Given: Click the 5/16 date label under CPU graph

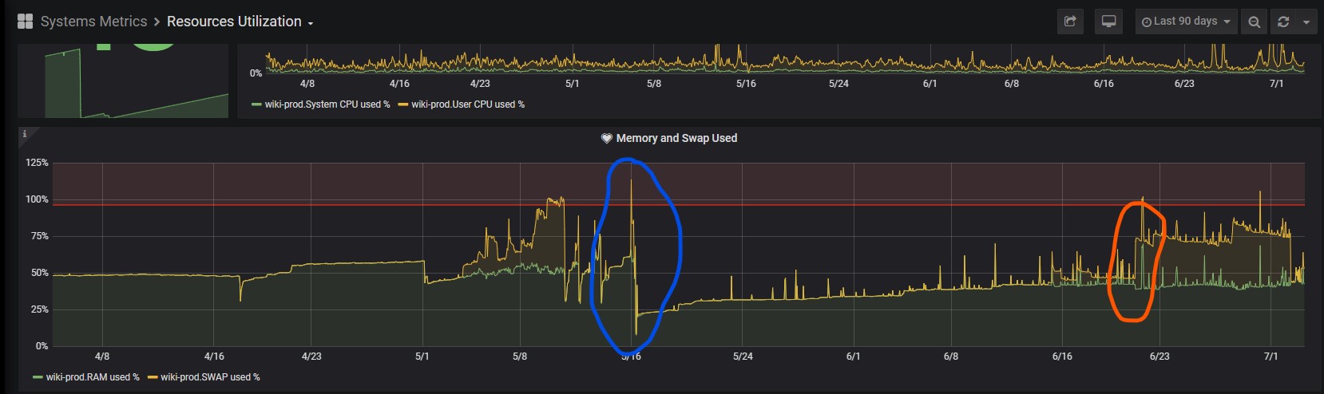Looking at the screenshot, I should (746, 84).
